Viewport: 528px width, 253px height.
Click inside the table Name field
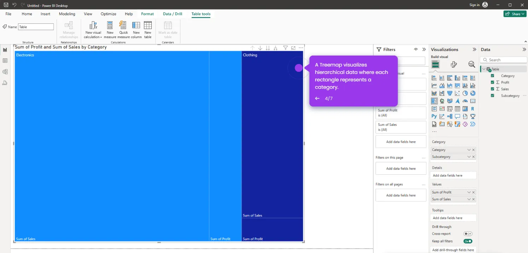pos(36,27)
